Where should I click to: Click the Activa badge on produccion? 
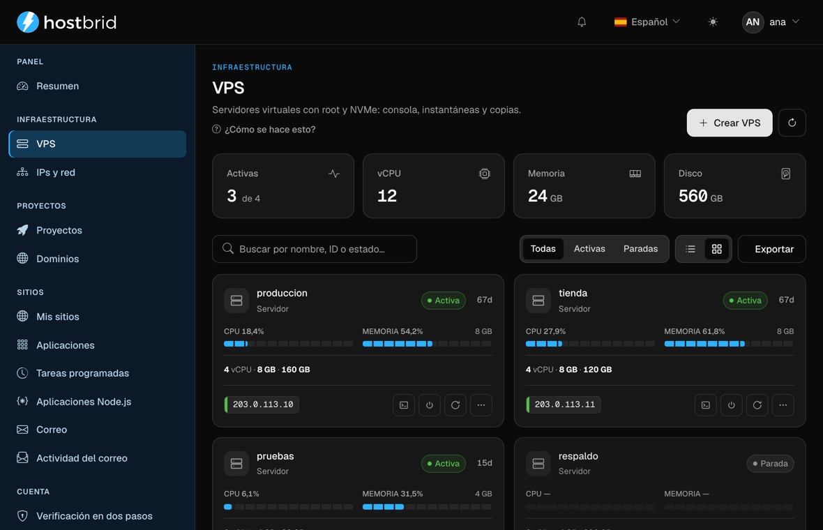[x=444, y=300]
